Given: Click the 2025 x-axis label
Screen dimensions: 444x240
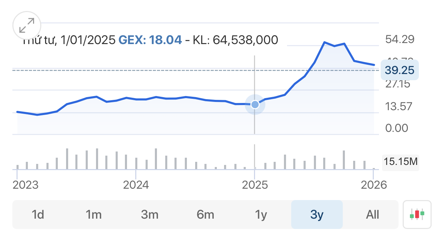Looking at the screenshot, I should click(255, 185).
